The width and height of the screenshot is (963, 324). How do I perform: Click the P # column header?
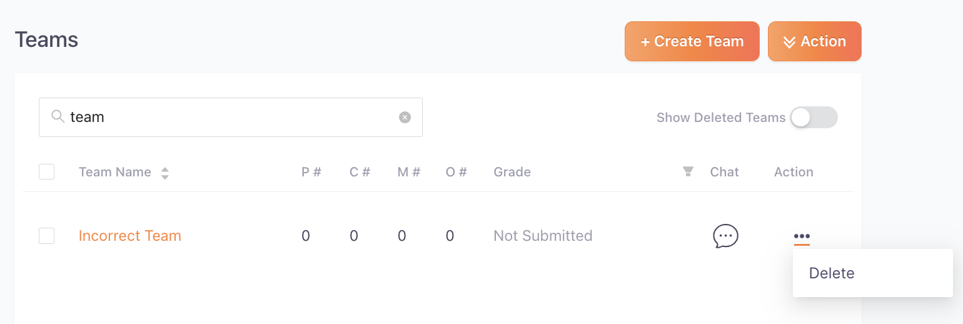point(311,172)
